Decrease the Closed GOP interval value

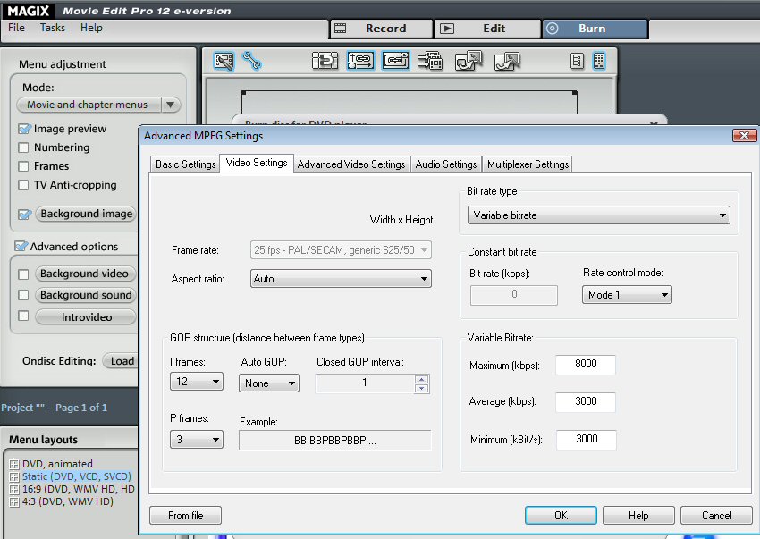[x=422, y=388]
